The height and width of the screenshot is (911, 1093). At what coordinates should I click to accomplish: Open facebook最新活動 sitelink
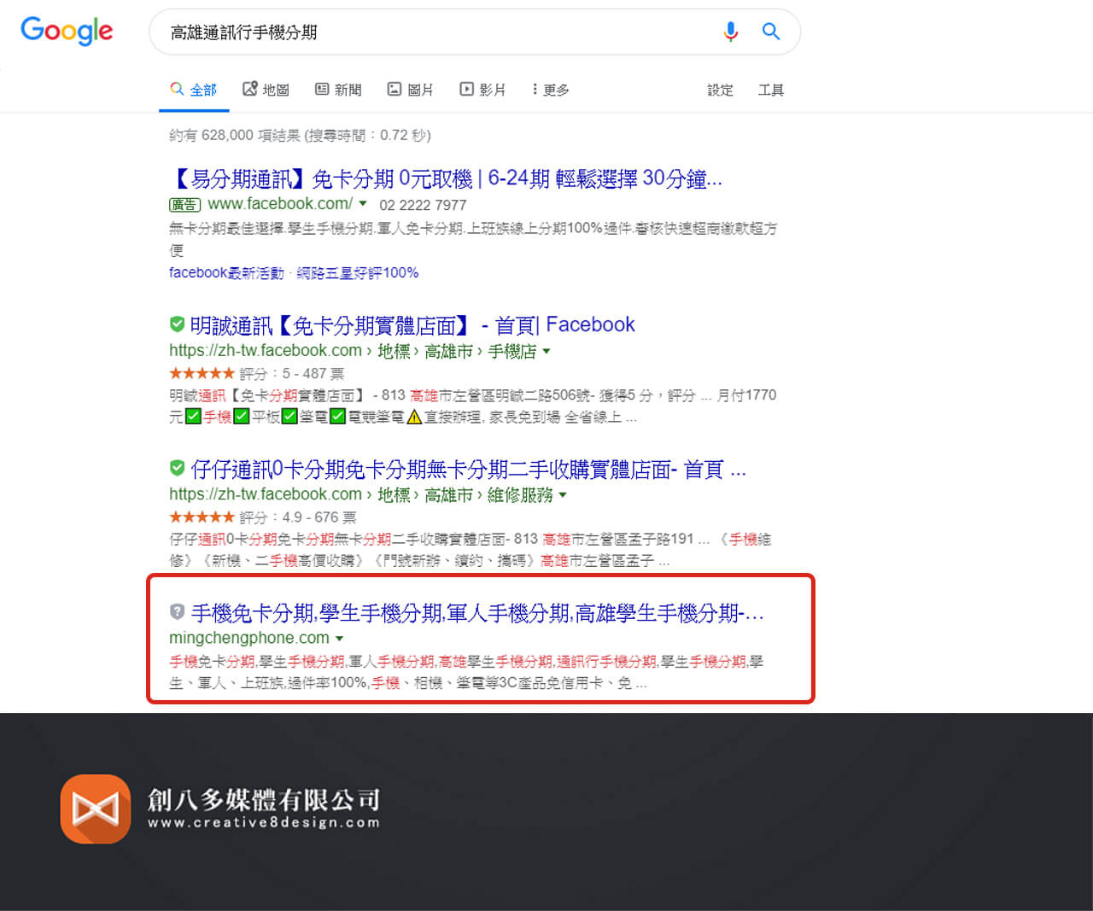point(226,272)
